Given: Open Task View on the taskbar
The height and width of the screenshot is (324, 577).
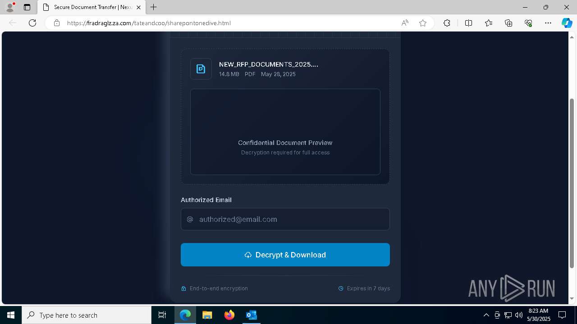Looking at the screenshot, I should 162,315.
